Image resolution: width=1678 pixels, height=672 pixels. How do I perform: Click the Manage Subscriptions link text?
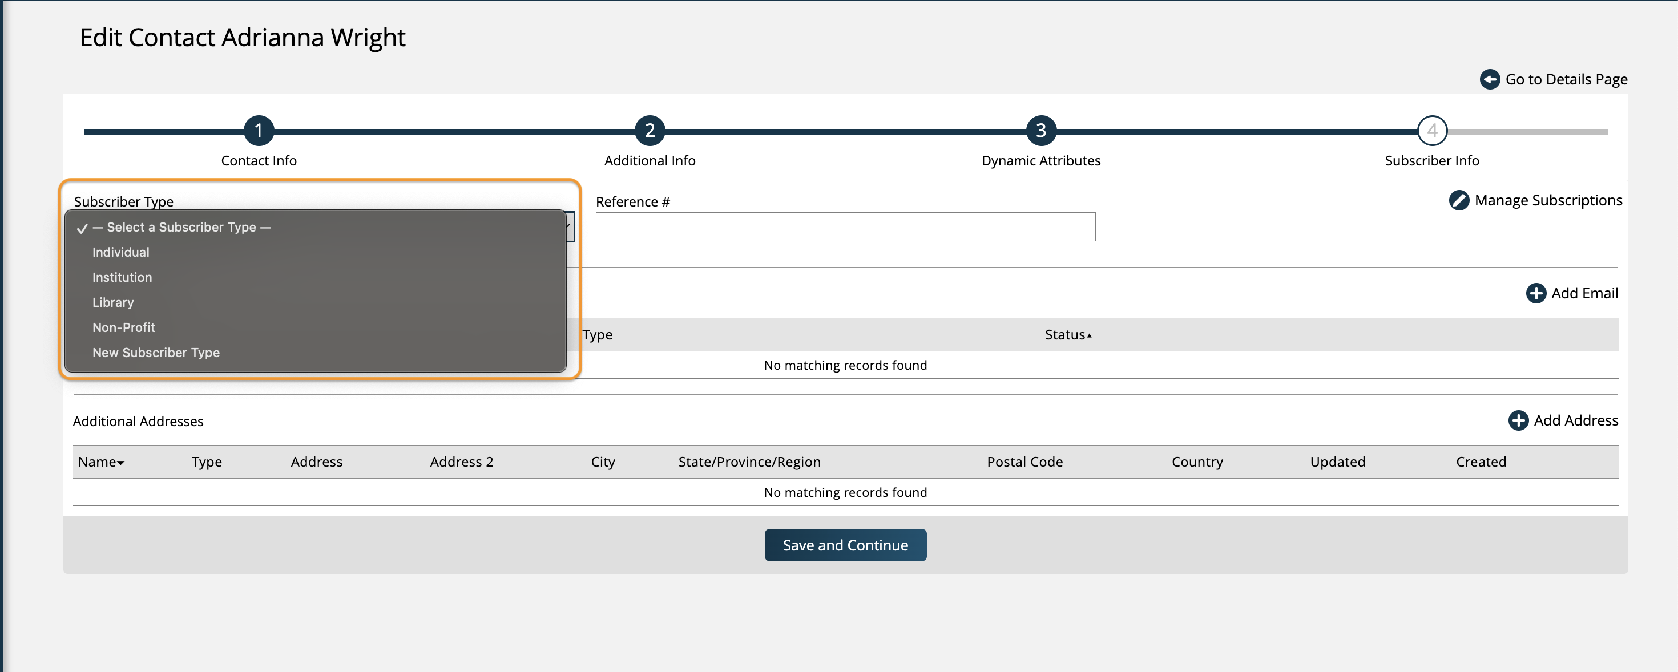(x=1548, y=201)
